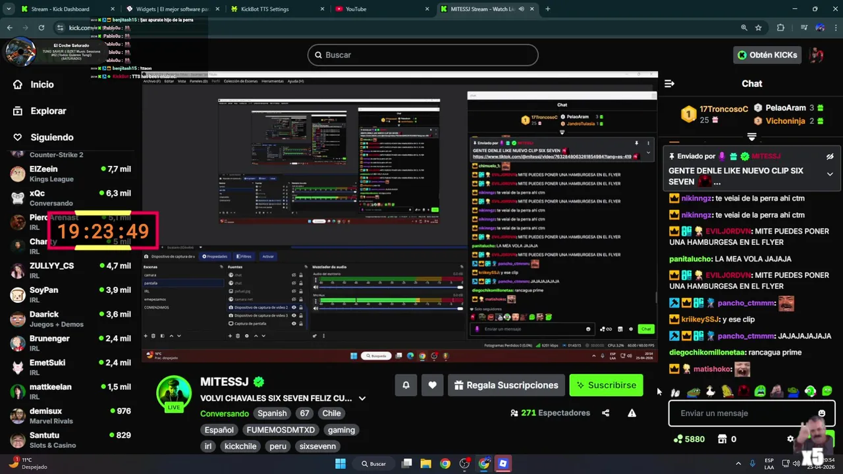843x474 pixels.
Task: Open xQc's channel in the sidebar
Action: pos(70,198)
